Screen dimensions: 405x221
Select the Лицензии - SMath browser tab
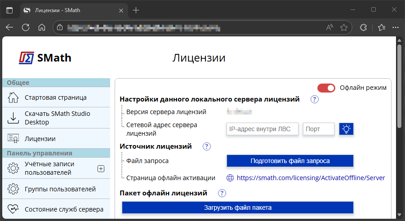pyautogui.click(x=74, y=10)
